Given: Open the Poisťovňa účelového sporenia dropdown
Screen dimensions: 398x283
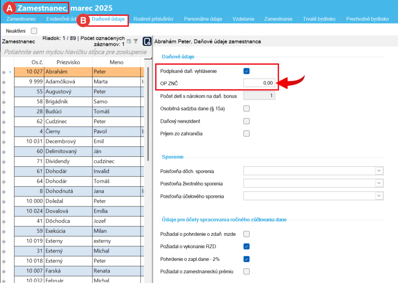Looking at the screenshot, I should coord(379,196).
